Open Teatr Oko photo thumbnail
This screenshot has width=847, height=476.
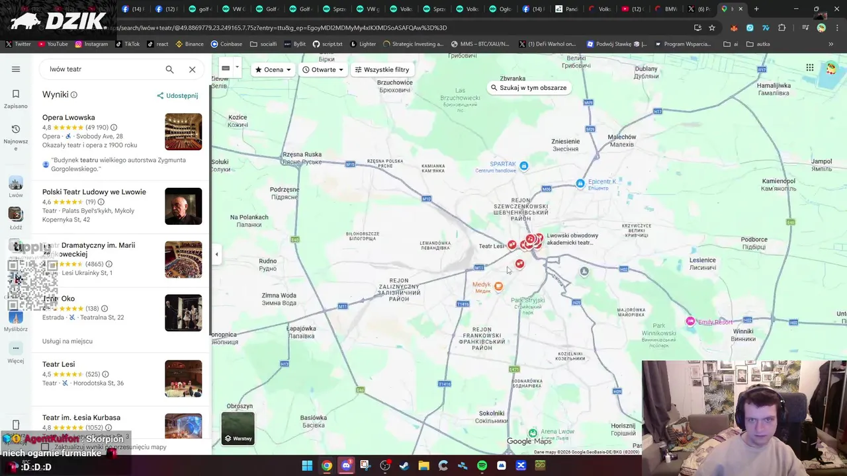pyautogui.click(x=183, y=313)
